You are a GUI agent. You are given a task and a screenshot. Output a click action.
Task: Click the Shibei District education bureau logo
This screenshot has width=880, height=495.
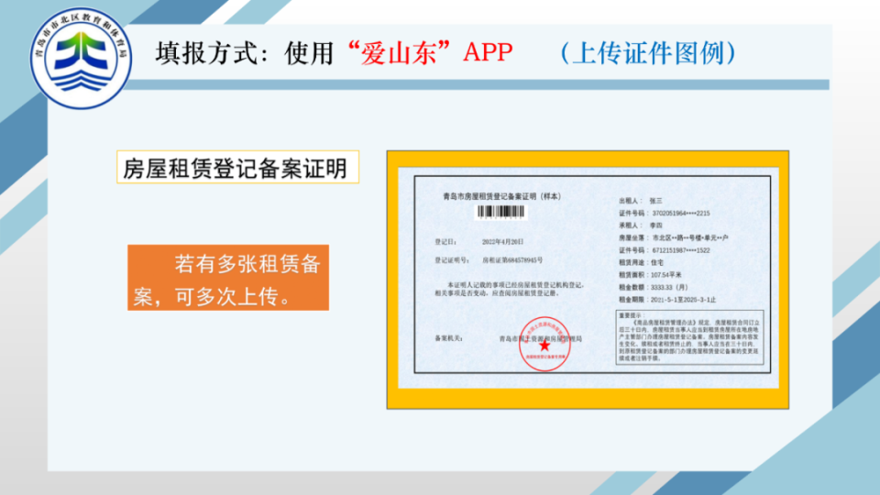click(x=81, y=59)
